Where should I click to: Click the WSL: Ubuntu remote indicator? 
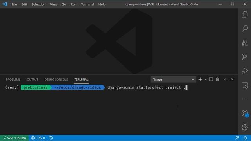[15, 138]
